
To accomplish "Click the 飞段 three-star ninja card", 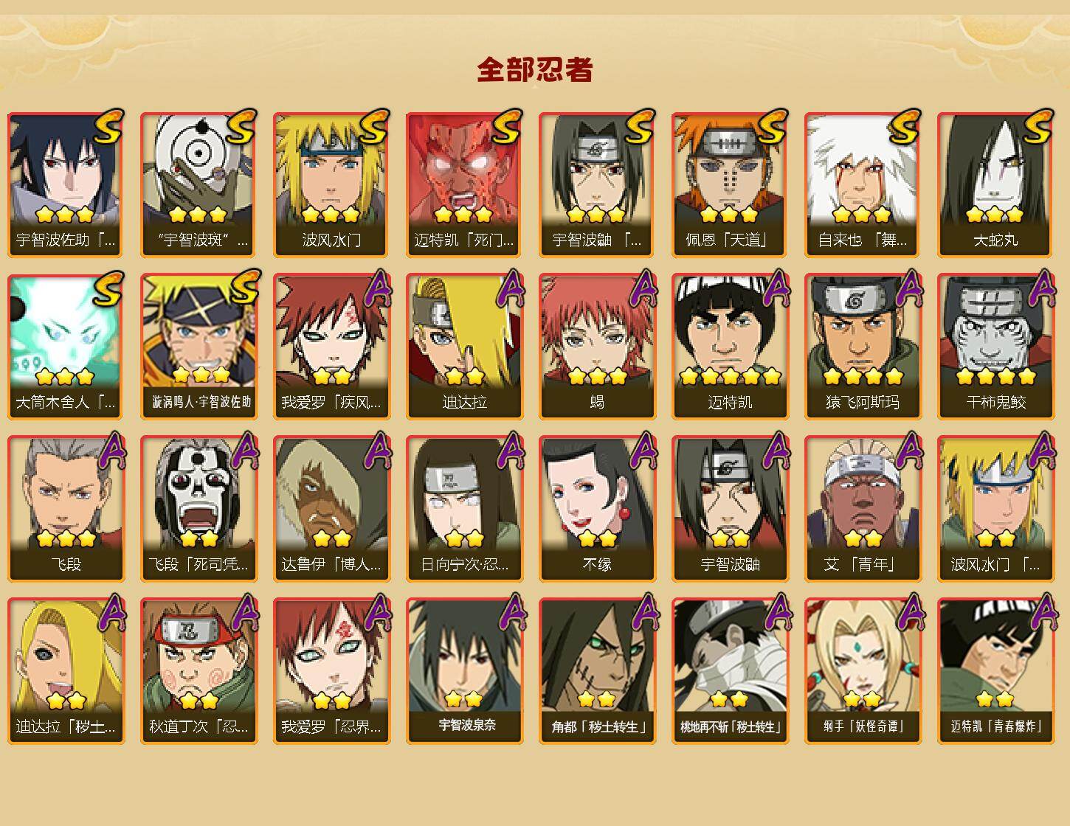I will [66, 509].
